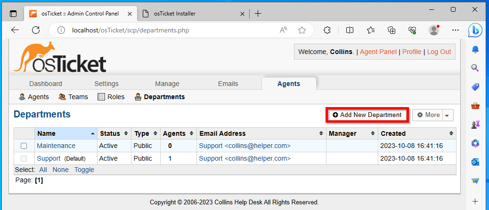Toggle split screen icon in toolbar

coord(350,30)
